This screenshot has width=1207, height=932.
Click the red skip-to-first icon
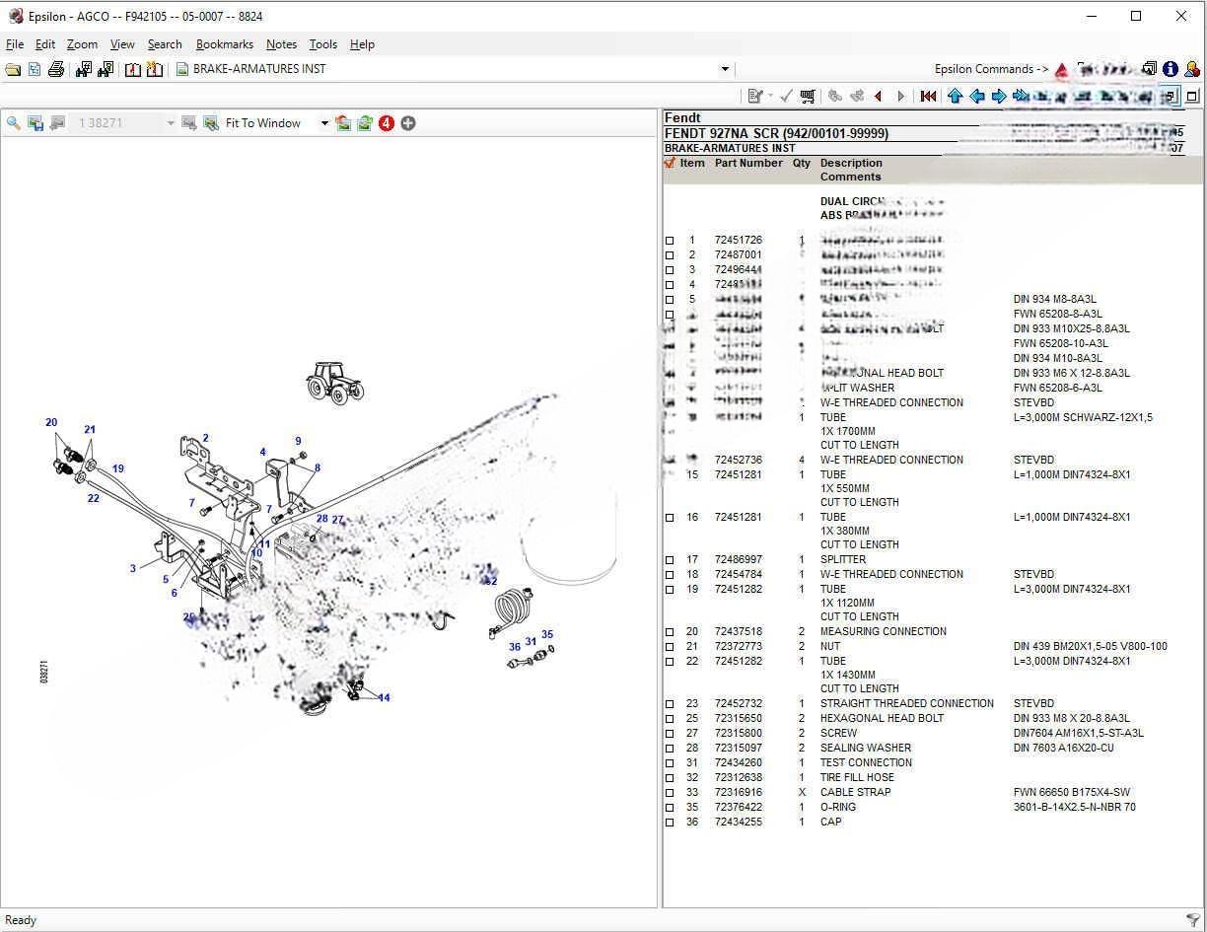928,96
